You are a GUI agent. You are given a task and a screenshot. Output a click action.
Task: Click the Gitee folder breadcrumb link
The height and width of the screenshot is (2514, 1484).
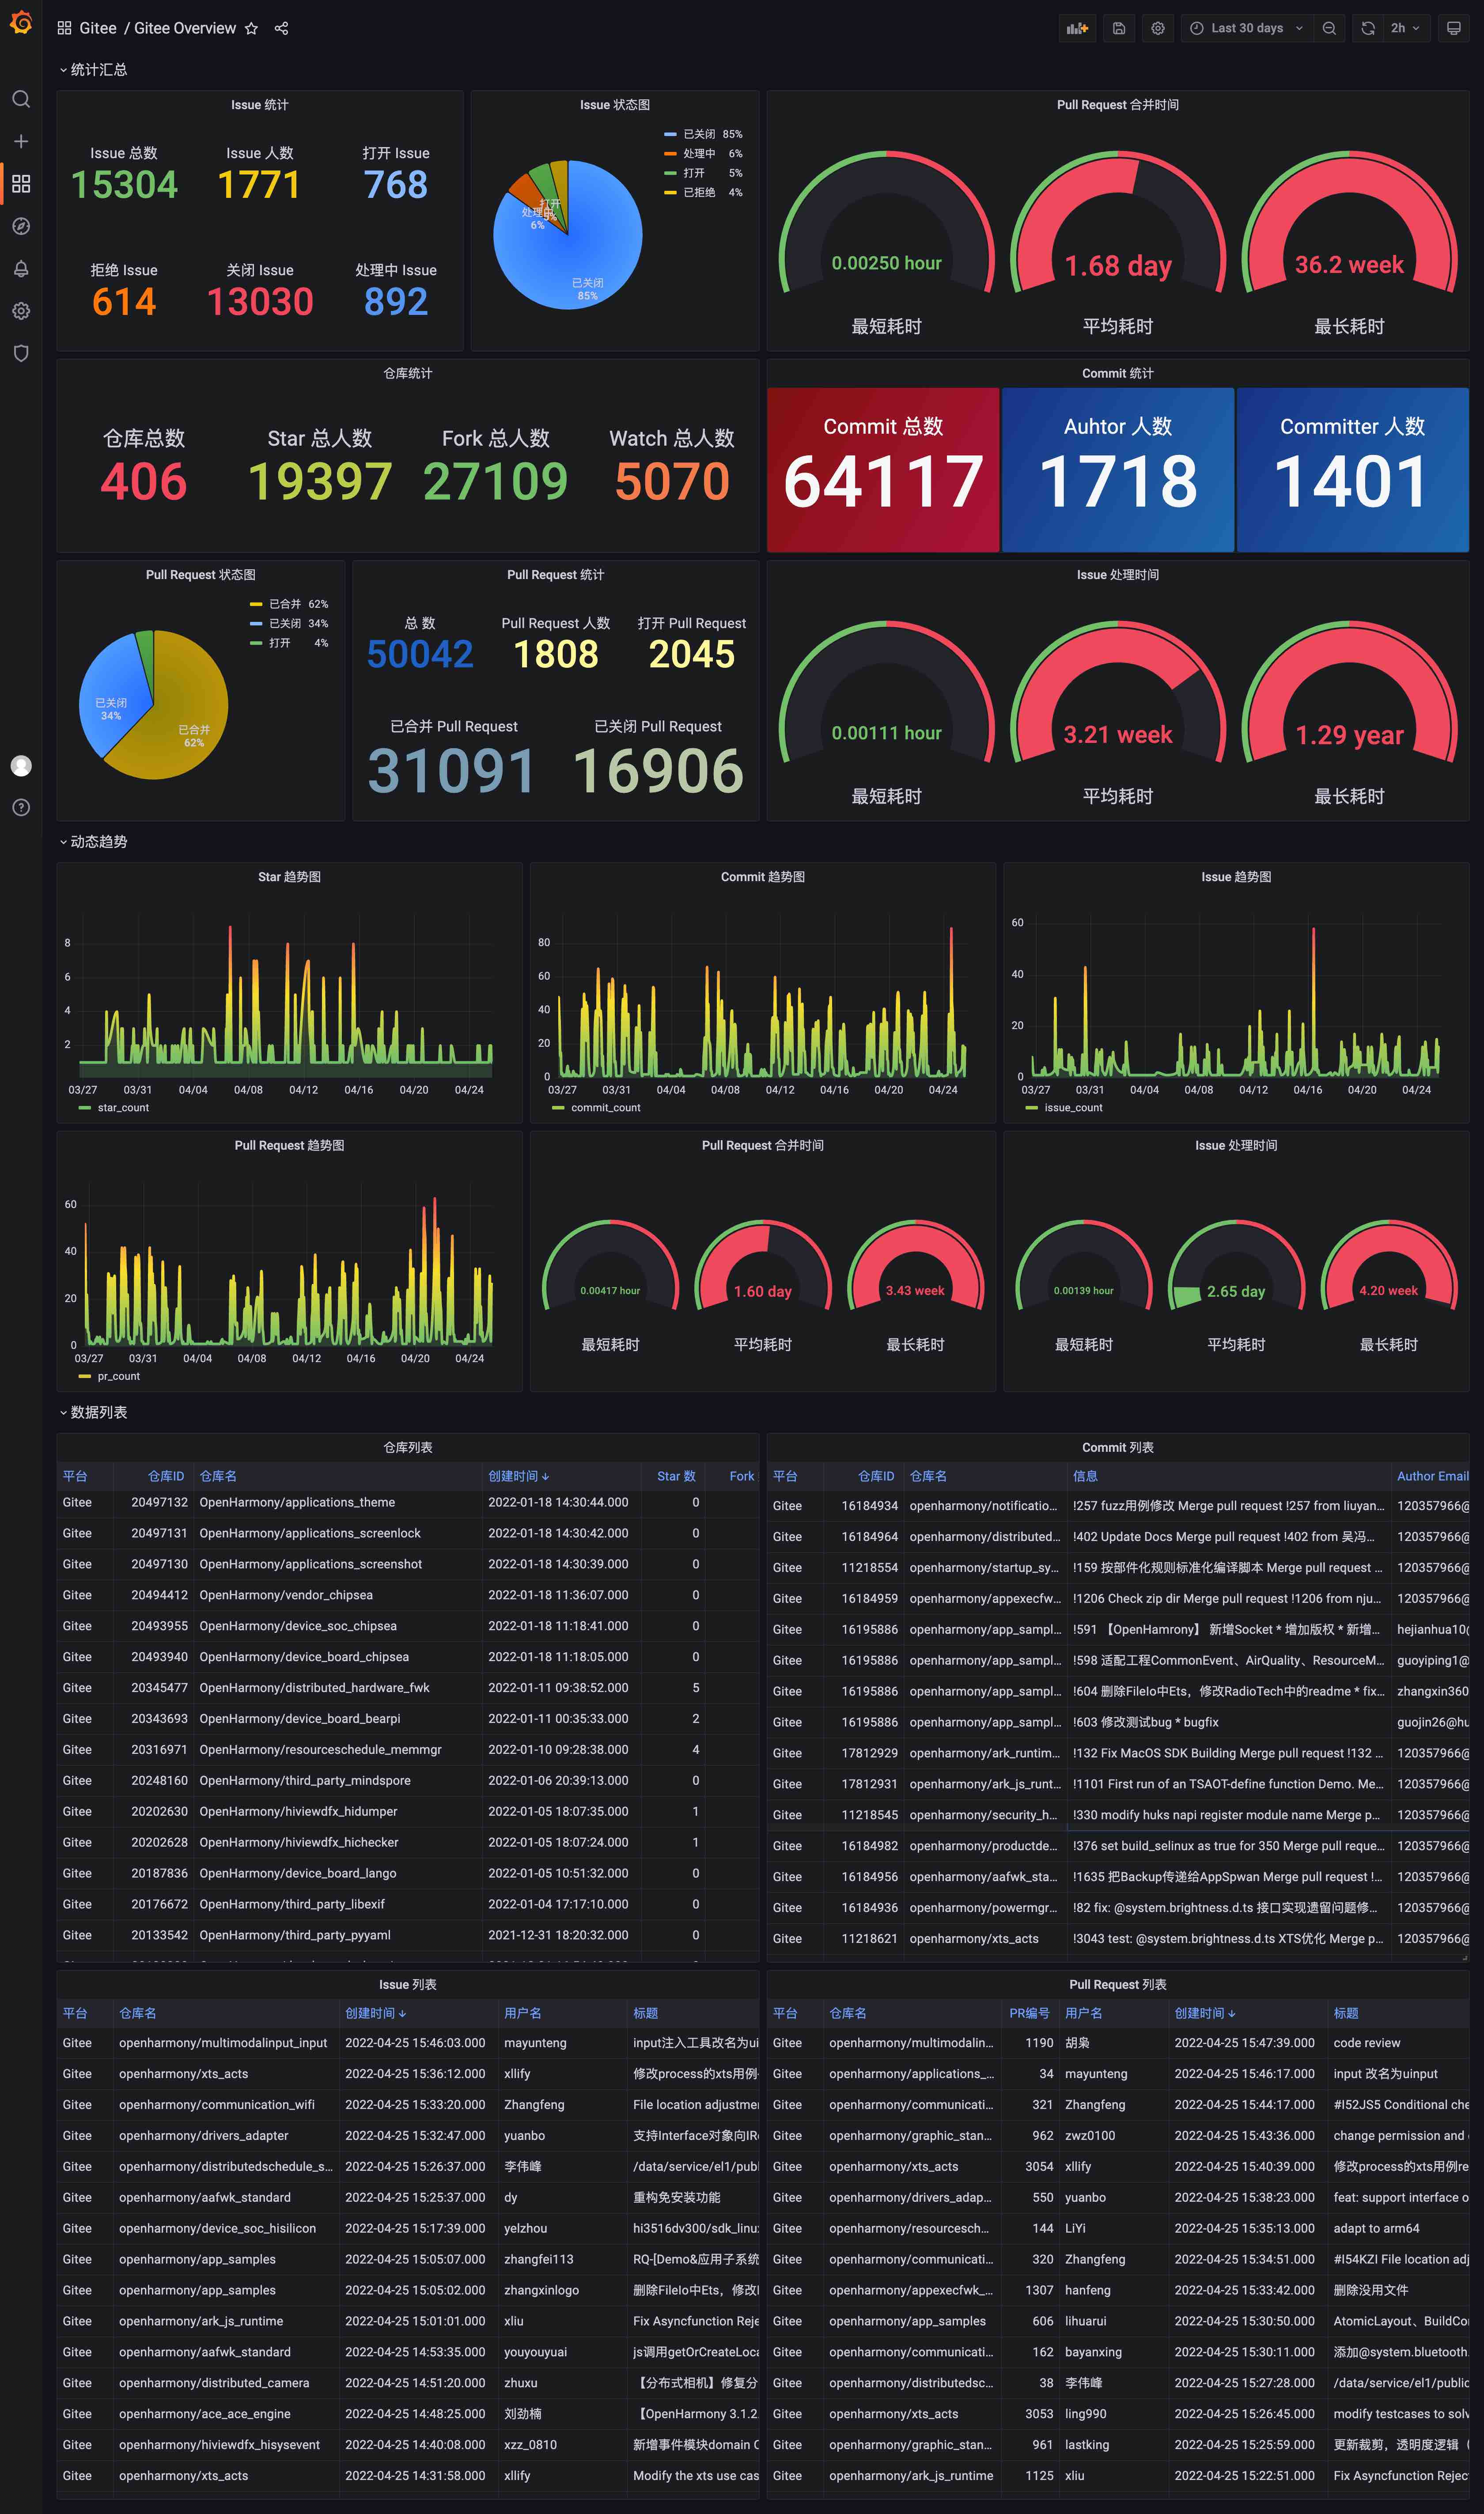coord(98,28)
